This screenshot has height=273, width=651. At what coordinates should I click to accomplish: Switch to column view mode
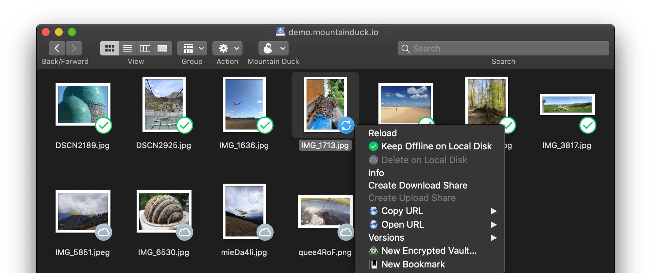pos(145,49)
